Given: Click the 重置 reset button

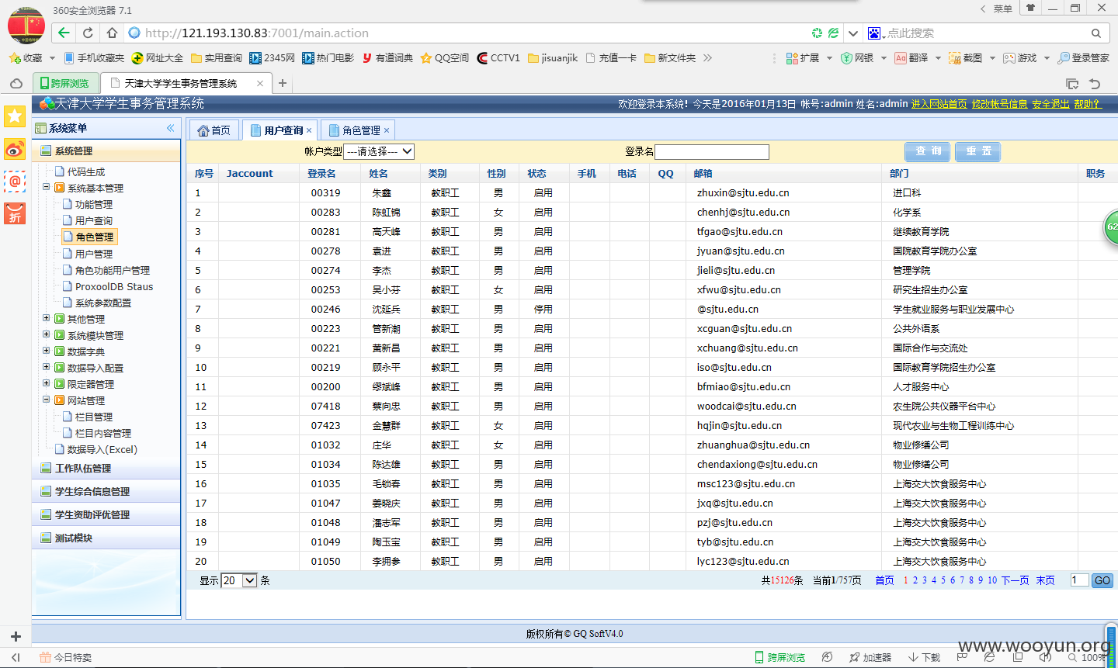Looking at the screenshot, I should [978, 151].
